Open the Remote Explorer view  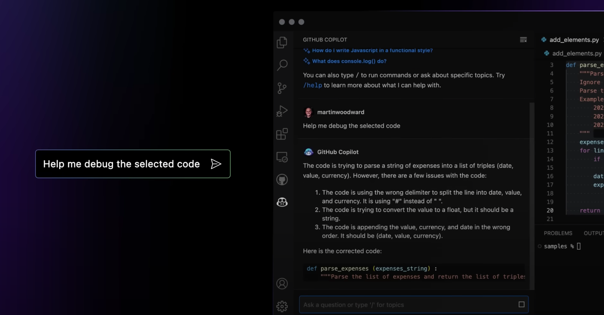pyautogui.click(x=282, y=157)
